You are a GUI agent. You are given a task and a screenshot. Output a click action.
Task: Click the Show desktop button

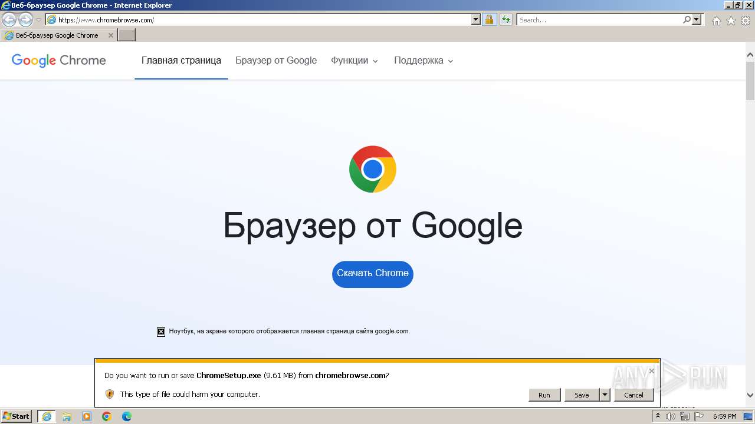pos(749,416)
